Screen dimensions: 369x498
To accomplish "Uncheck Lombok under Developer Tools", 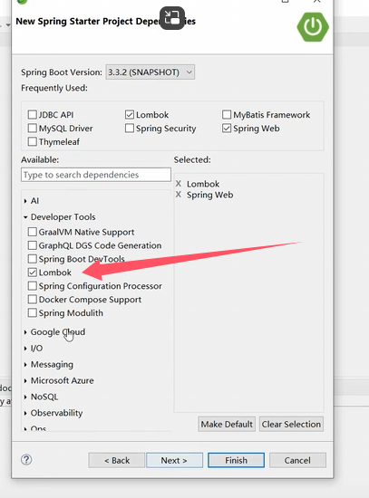I will 33,273.
